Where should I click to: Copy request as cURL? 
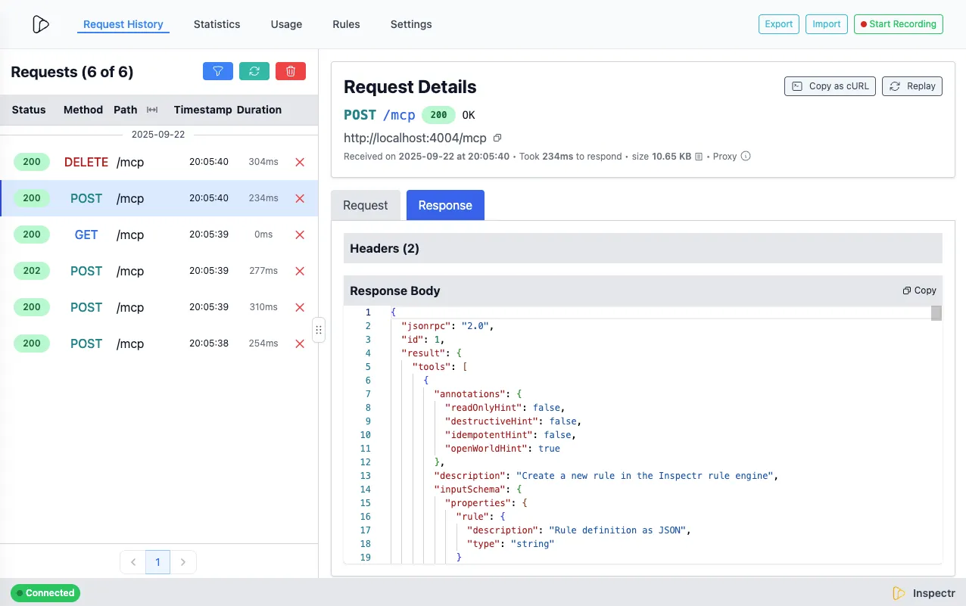click(830, 86)
